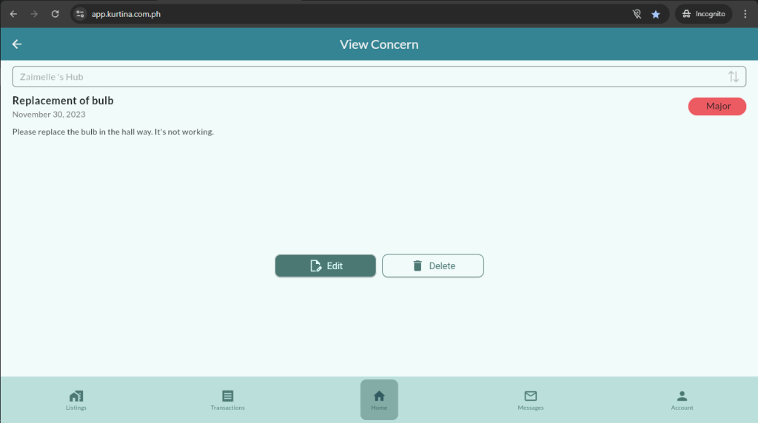Click the bookmark star in address bar

(655, 14)
